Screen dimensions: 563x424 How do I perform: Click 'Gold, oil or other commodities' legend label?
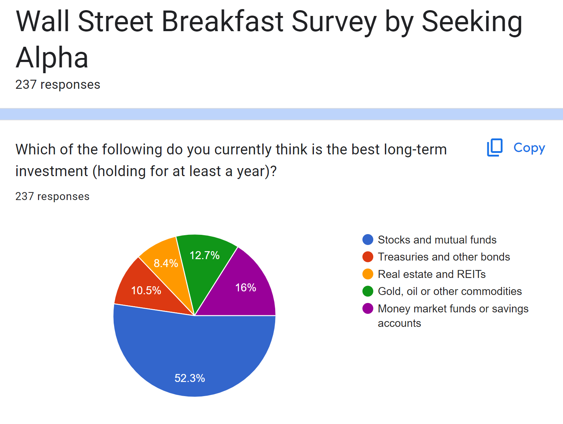[x=450, y=291]
